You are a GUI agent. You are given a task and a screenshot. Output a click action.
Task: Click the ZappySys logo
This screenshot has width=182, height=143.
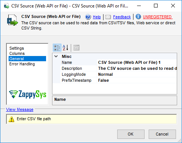28,94
